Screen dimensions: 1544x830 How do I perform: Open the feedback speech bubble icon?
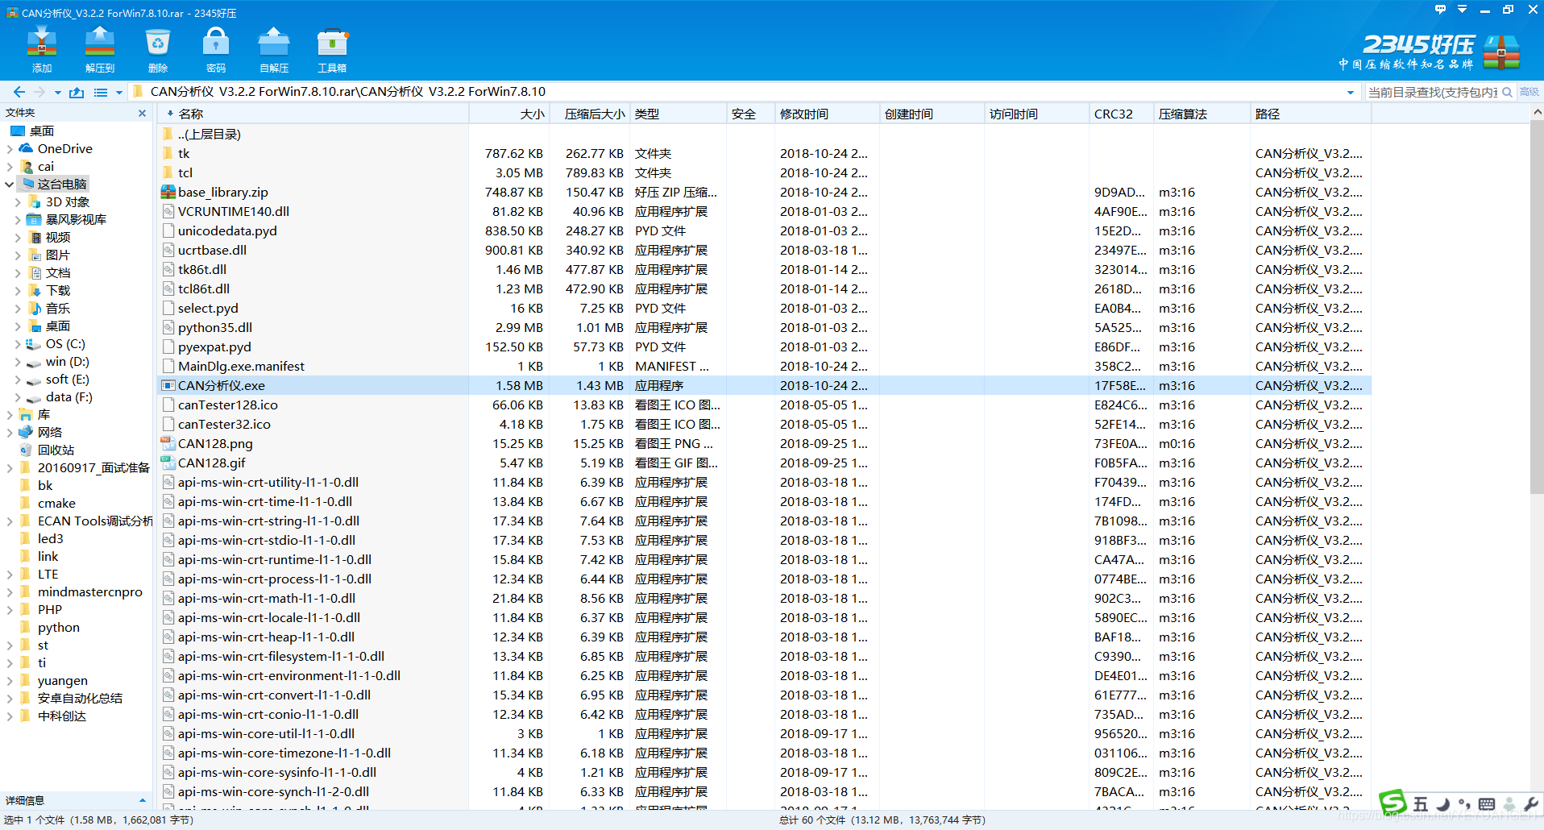[x=1440, y=10]
